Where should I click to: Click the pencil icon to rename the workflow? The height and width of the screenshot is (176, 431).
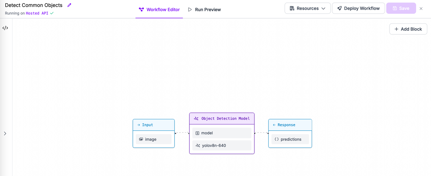click(69, 5)
